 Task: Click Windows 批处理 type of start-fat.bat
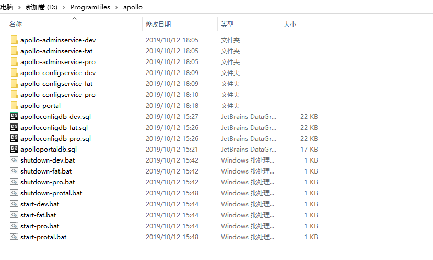248,215
